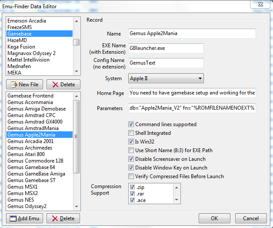Select Gemus Atari 800
The height and width of the screenshot is (228, 273).
click(40, 154)
